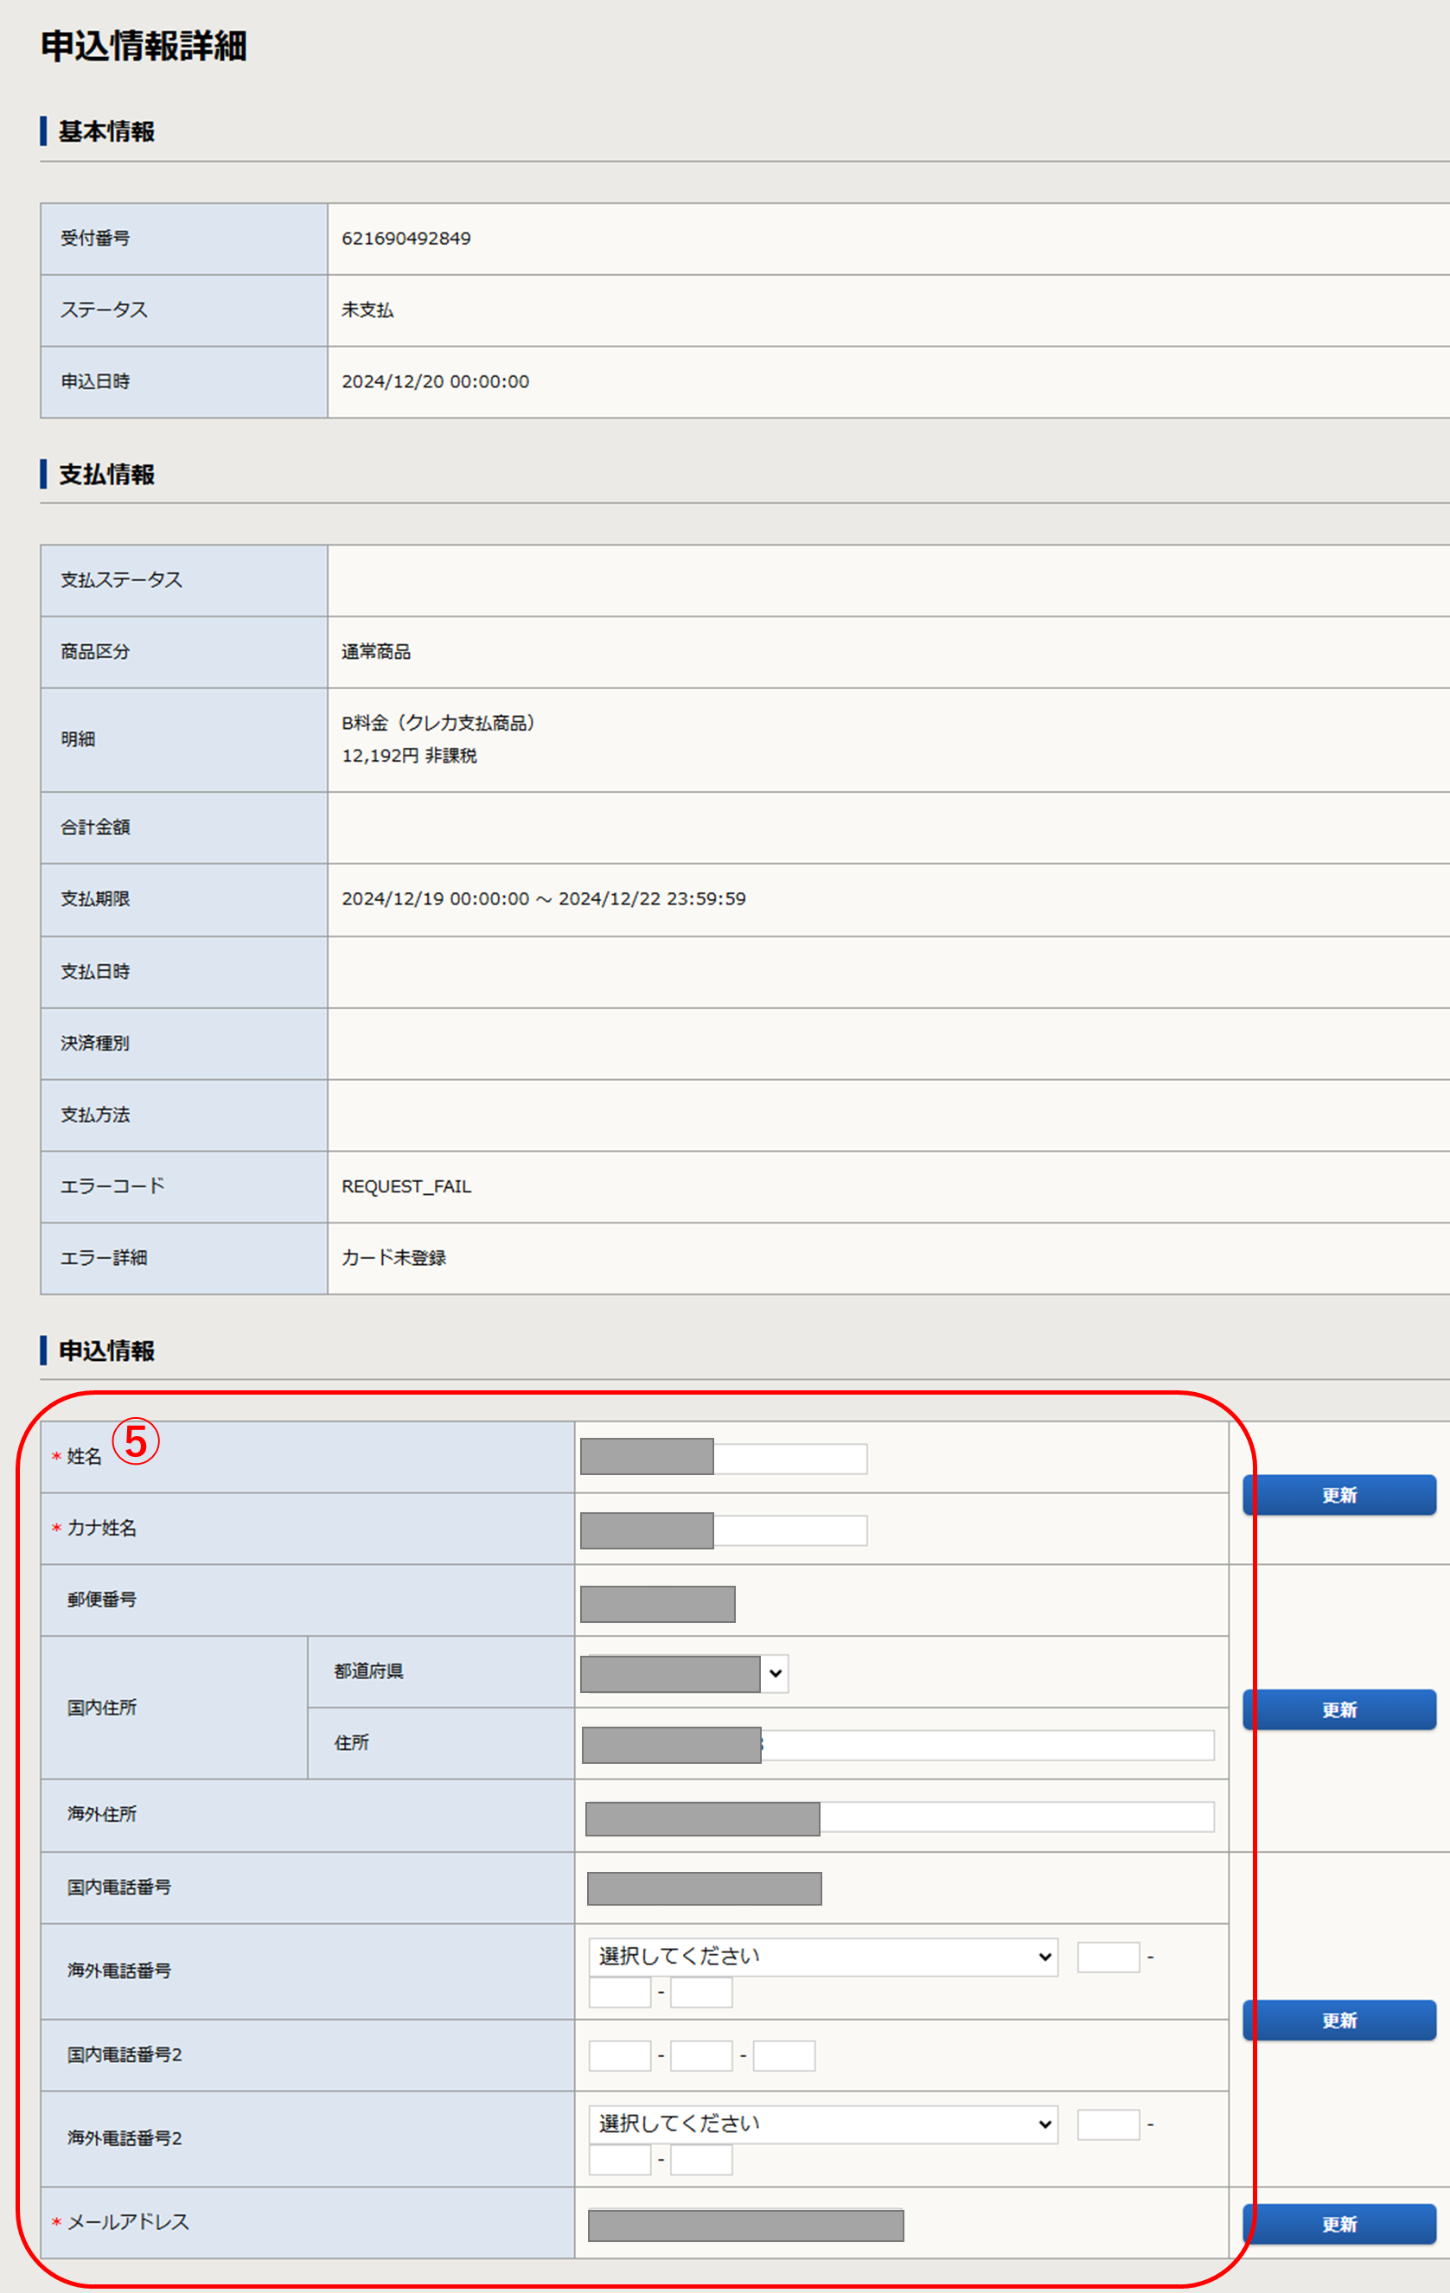Click the 郵便番号 input field
1450x2293 pixels.
[x=657, y=1604]
